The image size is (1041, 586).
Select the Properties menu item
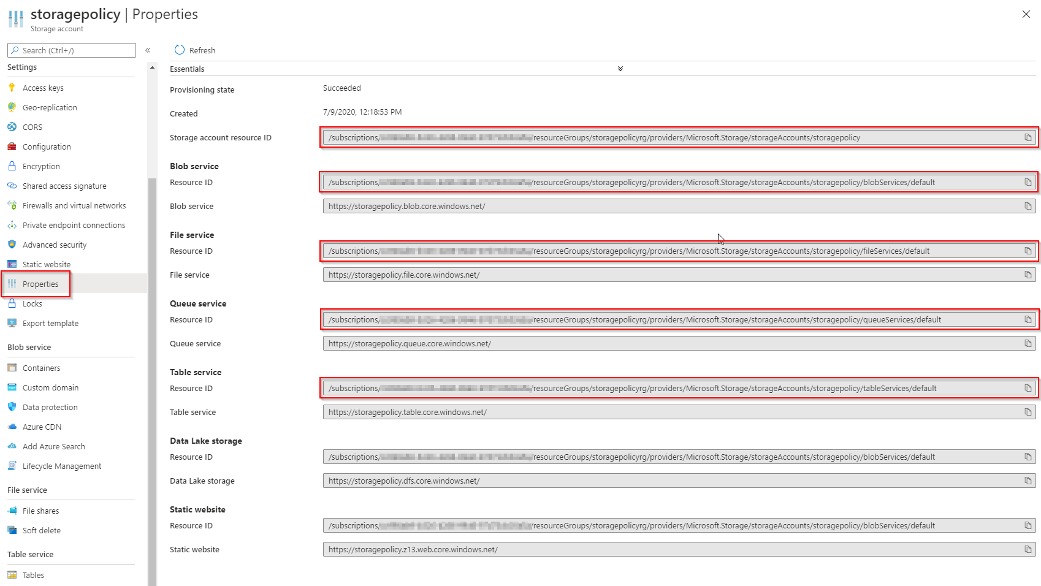(x=40, y=284)
